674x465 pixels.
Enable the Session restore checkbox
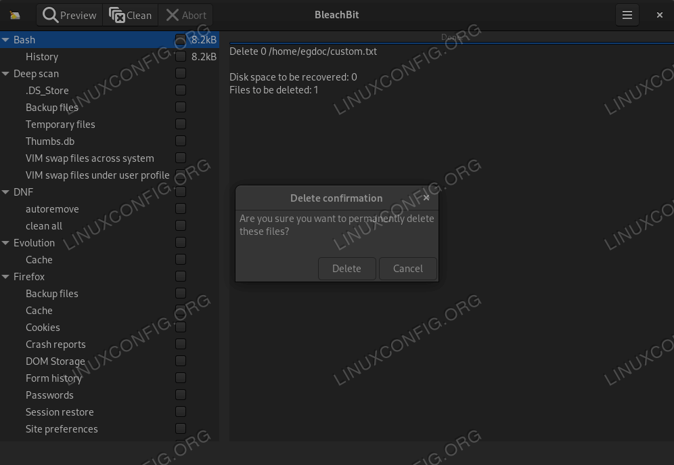(181, 412)
